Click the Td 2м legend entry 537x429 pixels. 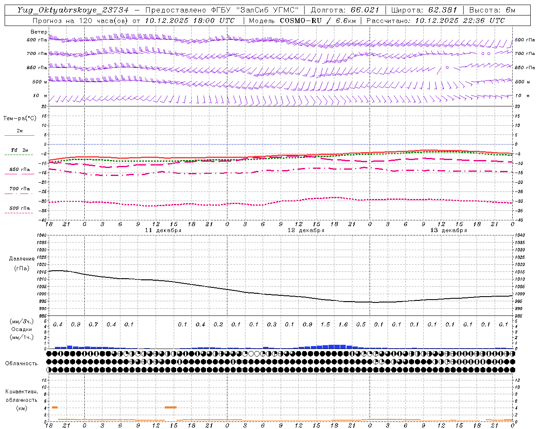pyautogui.click(x=20, y=150)
